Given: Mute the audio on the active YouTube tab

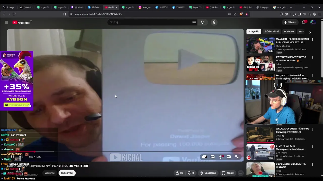Looking at the screenshot, I should (110, 7).
